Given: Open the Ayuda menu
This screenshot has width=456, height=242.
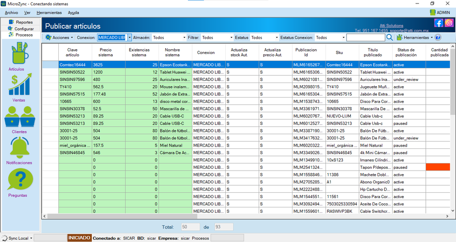Looking at the screenshot, I should click(73, 12).
